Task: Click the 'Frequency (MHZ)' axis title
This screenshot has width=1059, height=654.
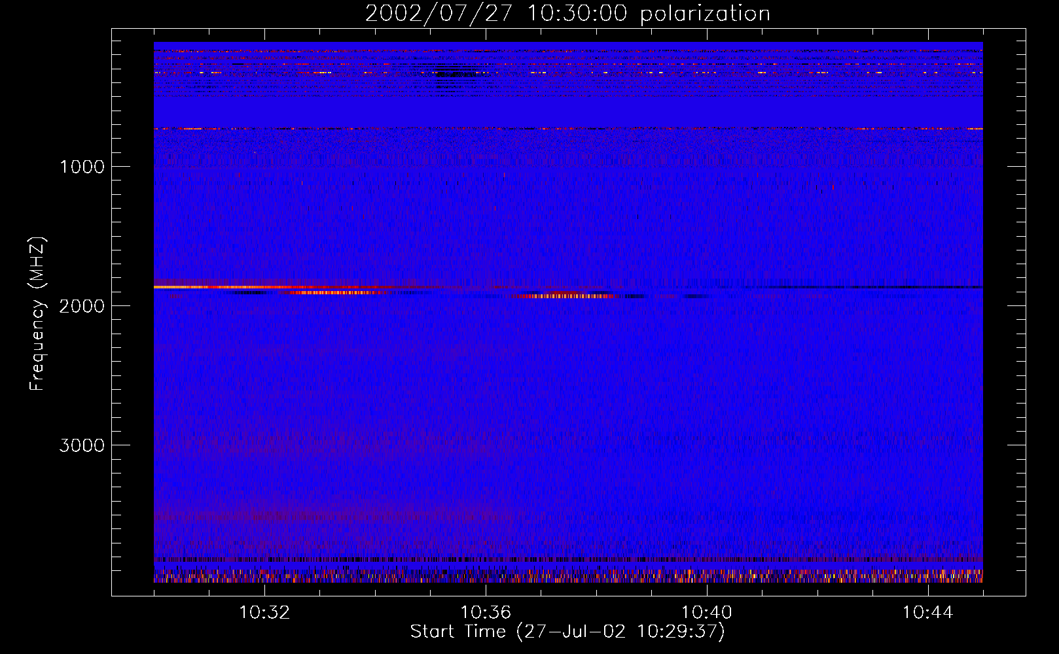Action: 37,314
